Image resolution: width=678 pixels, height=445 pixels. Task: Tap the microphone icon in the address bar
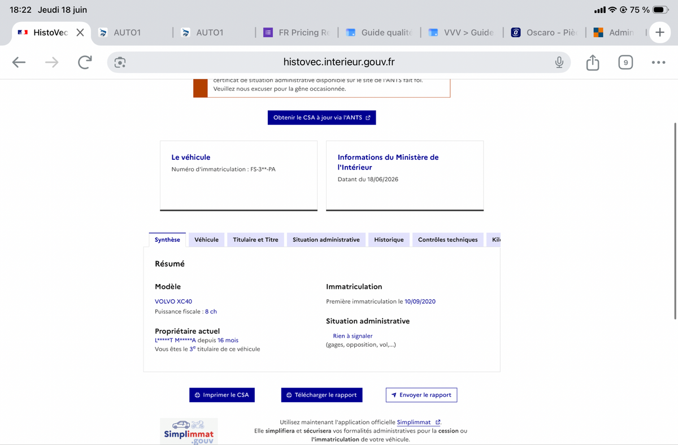pyautogui.click(x=559, y=62)
